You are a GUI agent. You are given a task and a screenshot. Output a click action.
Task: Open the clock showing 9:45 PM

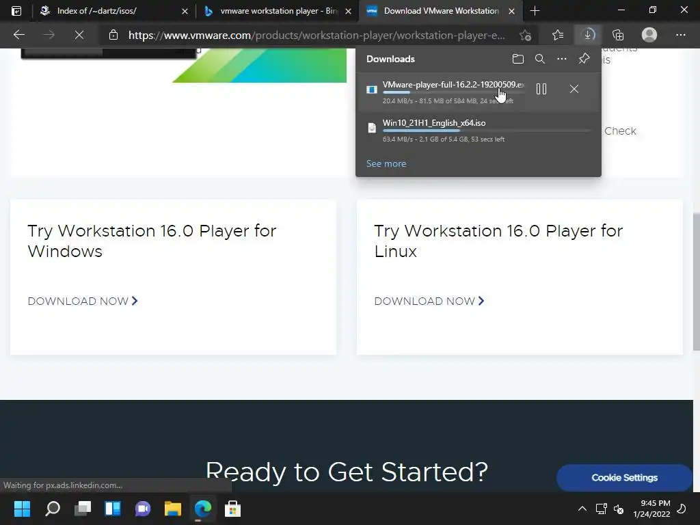coord(651,509)
